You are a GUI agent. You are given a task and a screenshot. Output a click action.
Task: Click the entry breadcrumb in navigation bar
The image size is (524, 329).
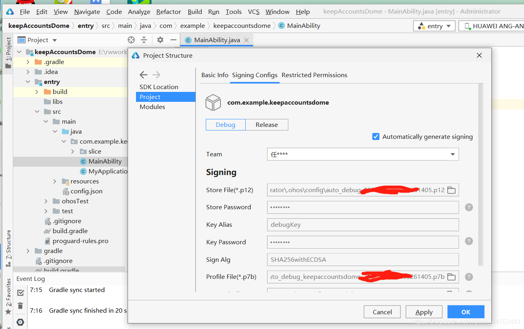86,25
